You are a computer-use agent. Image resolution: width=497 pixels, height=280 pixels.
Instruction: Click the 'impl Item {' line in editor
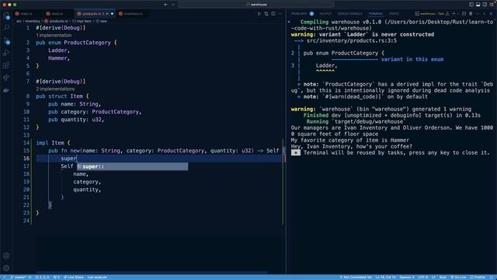tap(53, 143)
